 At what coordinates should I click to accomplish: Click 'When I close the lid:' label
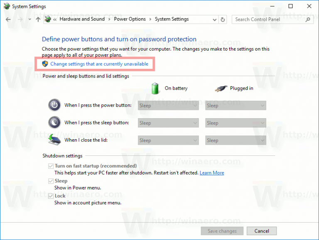click(86, 140)
